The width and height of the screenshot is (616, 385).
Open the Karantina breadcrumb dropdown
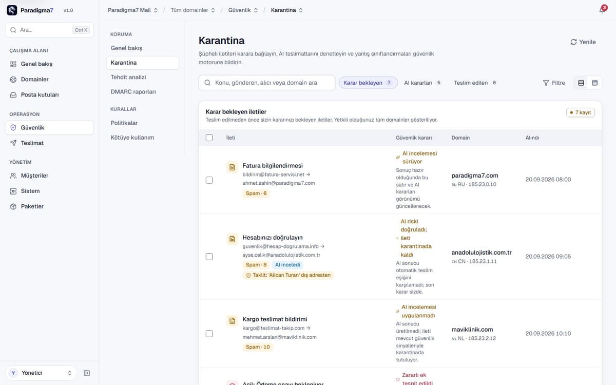coord(286,10)
